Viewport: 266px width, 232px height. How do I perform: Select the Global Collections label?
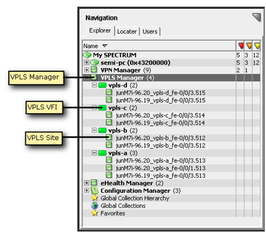point(123,206)
